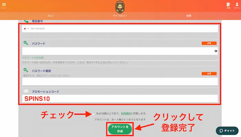Switch to the カジノ tab
Screen dimensions: 241x137
pos(51,16)
